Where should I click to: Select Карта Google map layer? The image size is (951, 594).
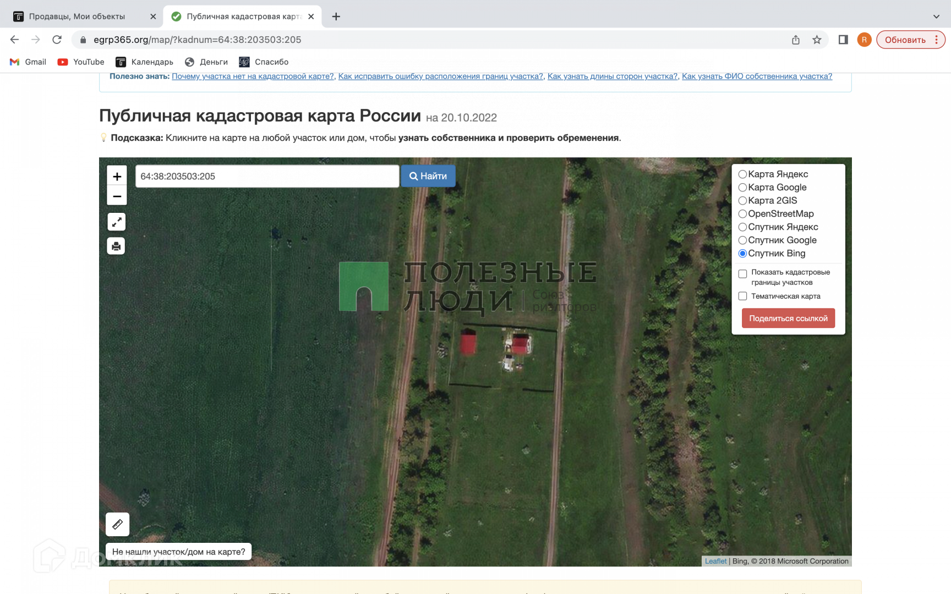(742, 188)
